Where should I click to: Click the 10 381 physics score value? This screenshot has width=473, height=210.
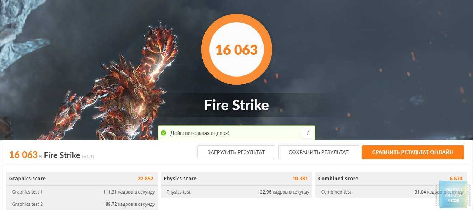tap(300, 179)
